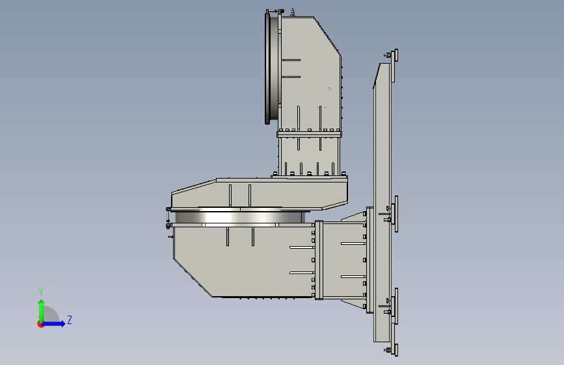
Task: Select the tall vertical plate on right
Action: 382,203
